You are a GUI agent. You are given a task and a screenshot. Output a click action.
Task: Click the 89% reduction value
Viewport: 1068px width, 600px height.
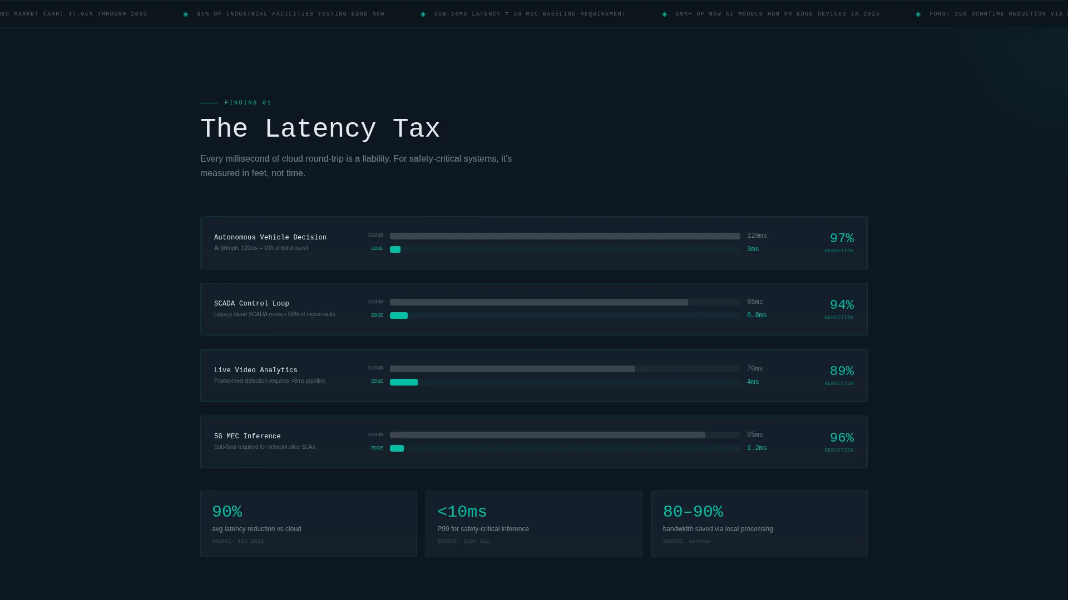click(x=842, y=371)
